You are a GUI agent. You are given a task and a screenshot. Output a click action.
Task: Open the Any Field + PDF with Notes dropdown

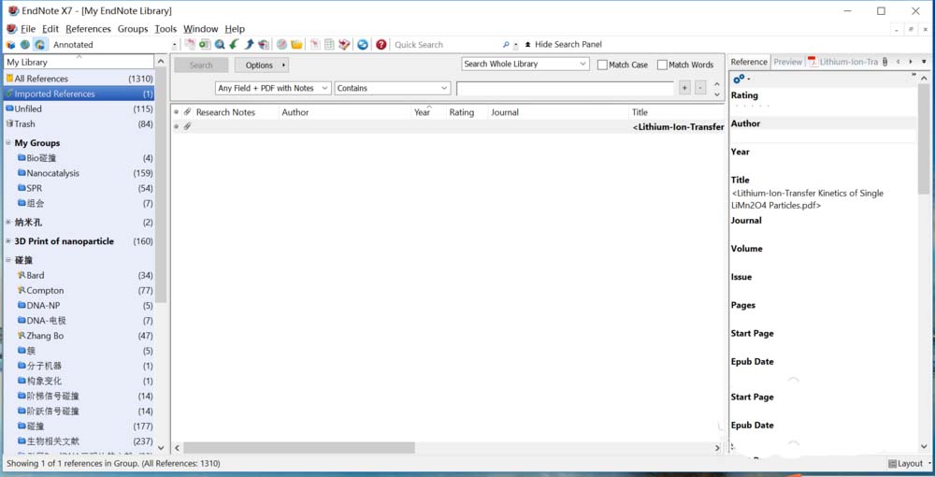point(273,88)
